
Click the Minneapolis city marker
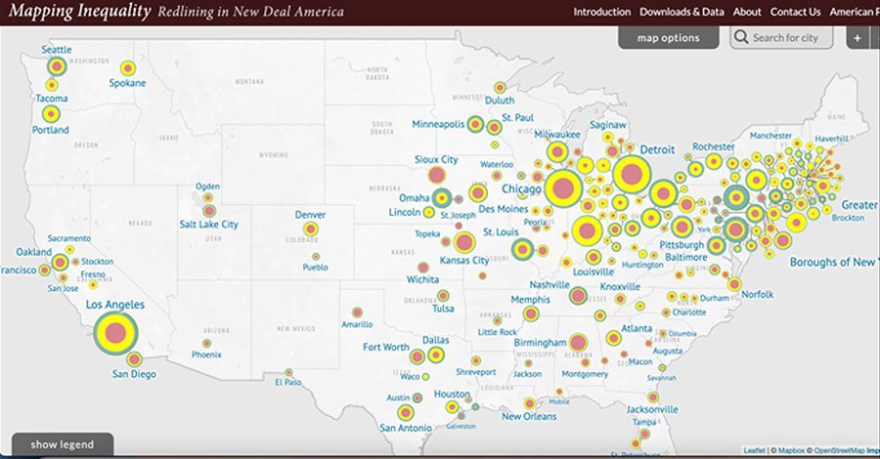point(475,124)
